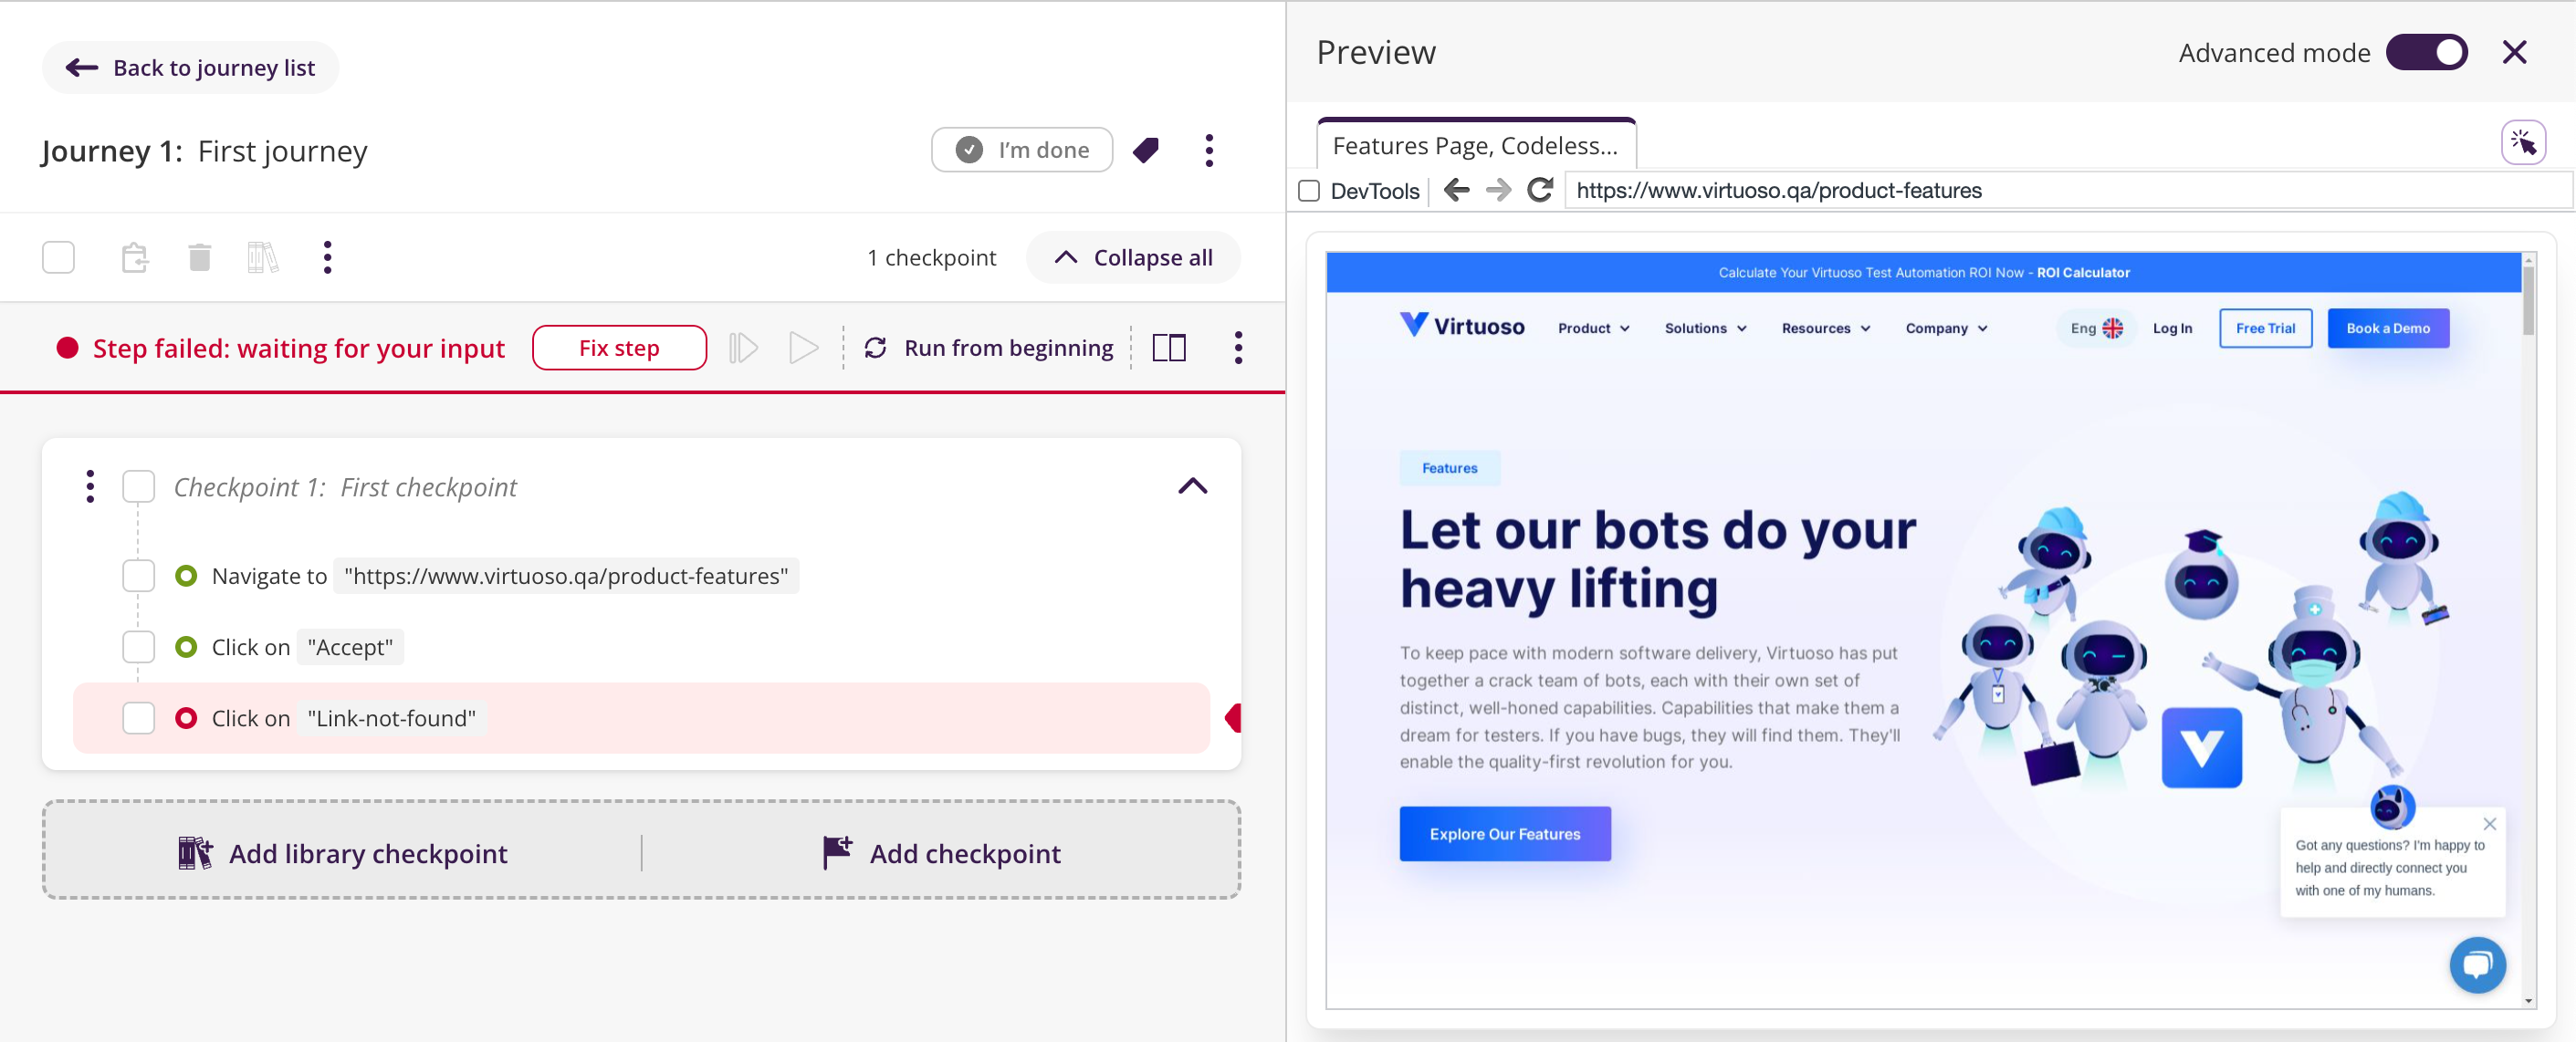Collapse the First checkpoint section
This screenshot has width=2576, height=1042.
pyautogui.click(x=1194, y=487)
